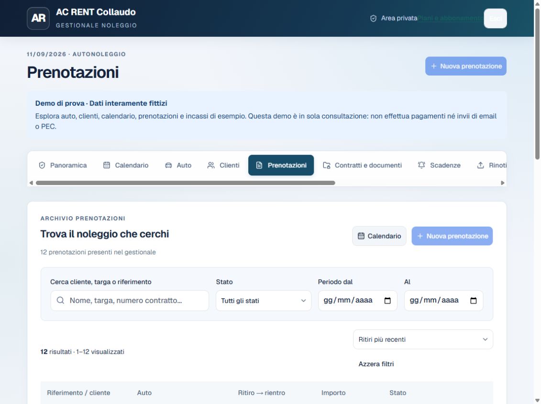Click the Stato column header

pos(398,393)
